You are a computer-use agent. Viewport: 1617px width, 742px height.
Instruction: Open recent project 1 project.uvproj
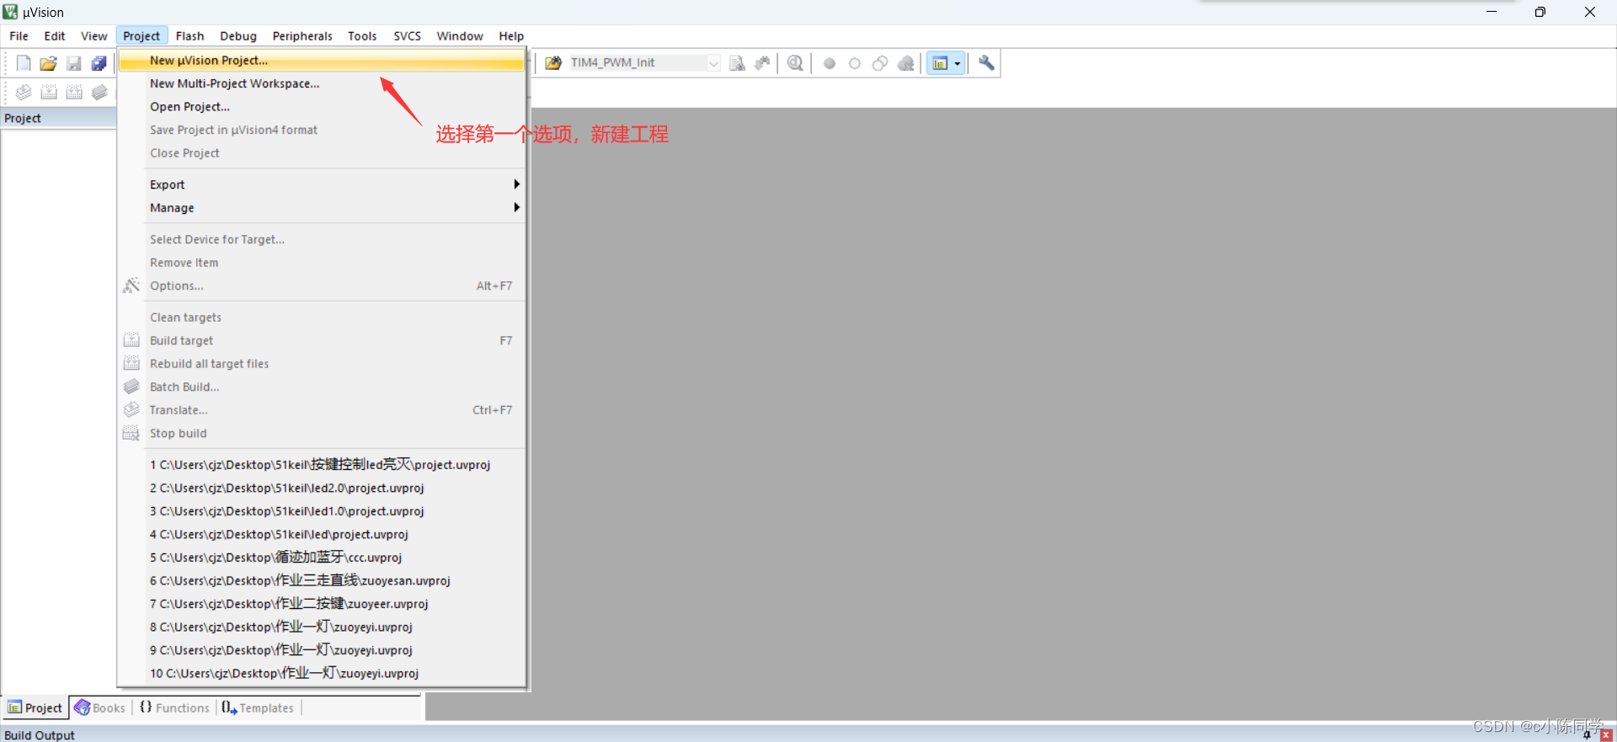click(322, 465)
